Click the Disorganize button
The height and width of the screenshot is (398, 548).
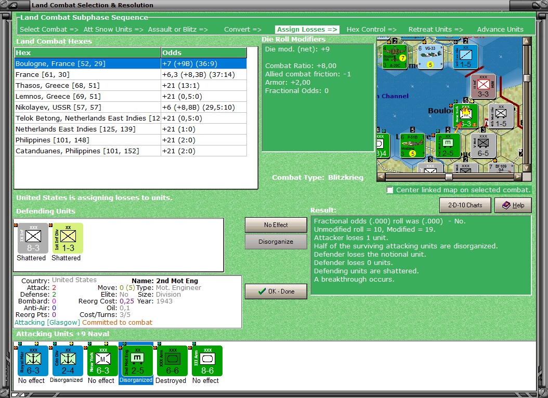pos(276,242)
